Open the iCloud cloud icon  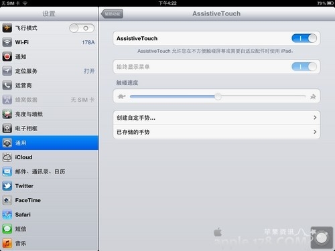pos(7,157)
